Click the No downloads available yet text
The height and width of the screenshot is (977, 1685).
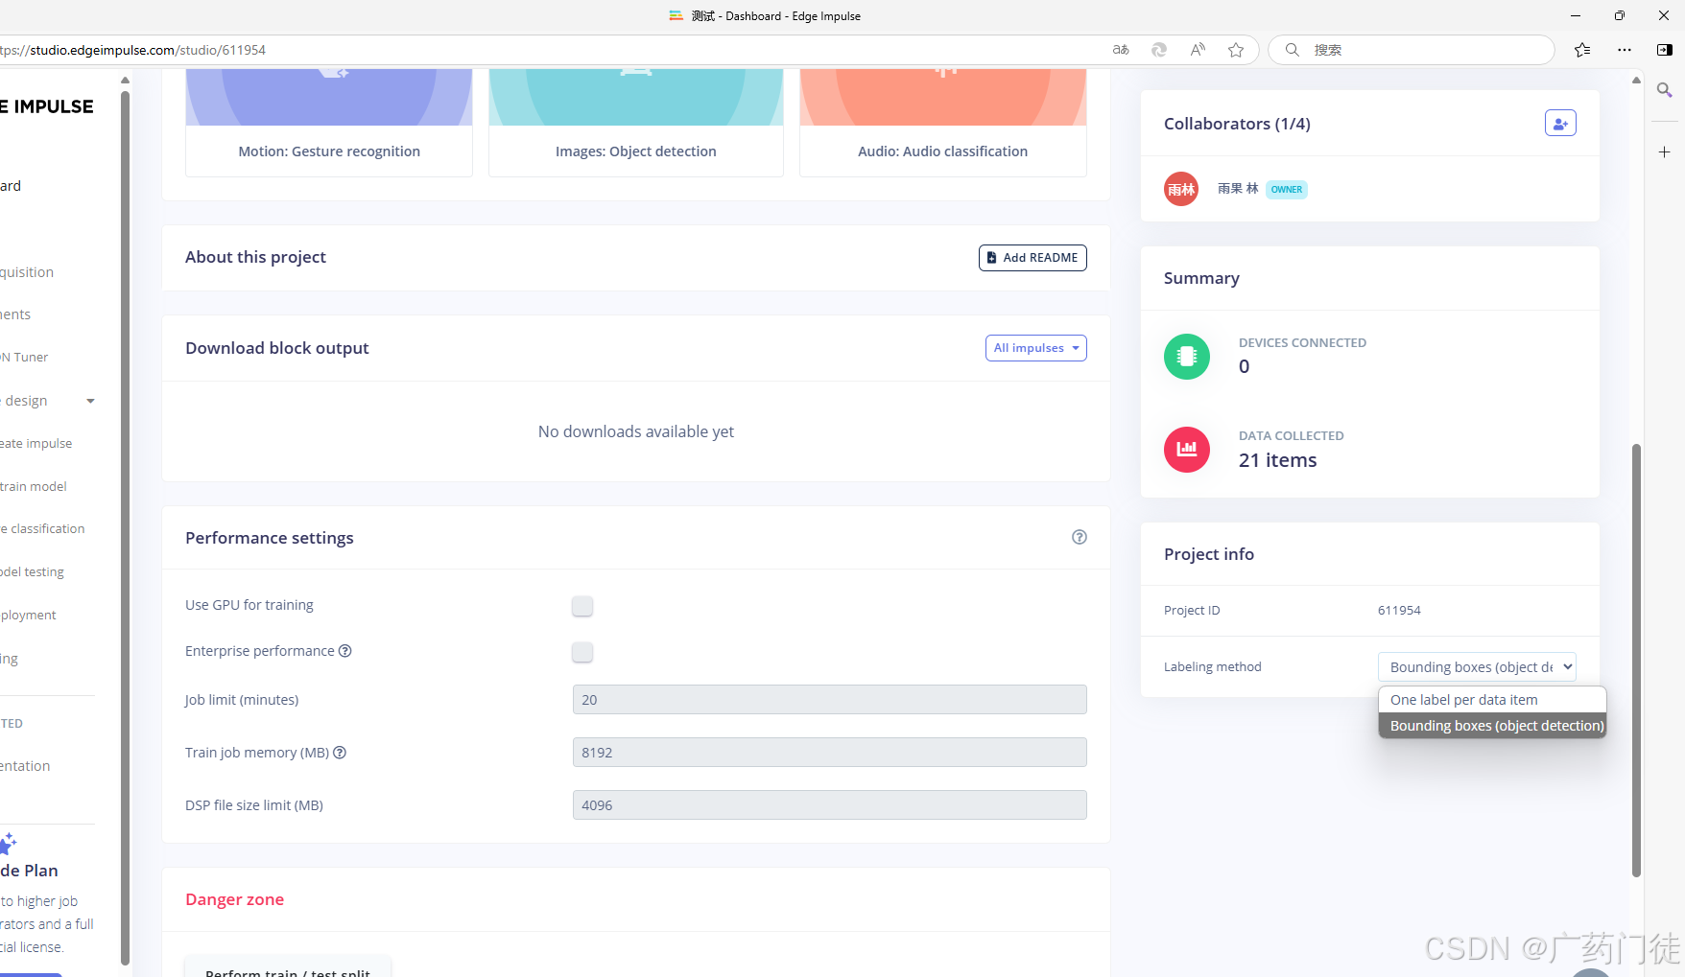coord(636,431)
